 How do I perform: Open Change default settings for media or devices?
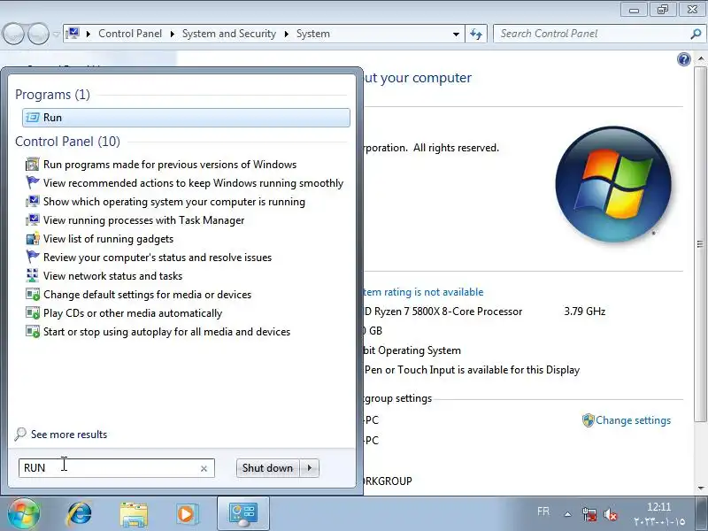[x=147, y=295]
